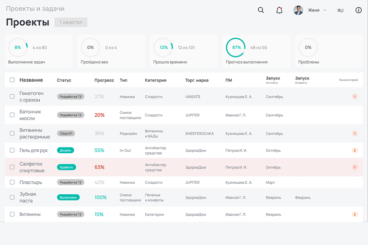Sort by the Статус column header
The height and width of the screenshot is (245, 368).
coord(64,80)
